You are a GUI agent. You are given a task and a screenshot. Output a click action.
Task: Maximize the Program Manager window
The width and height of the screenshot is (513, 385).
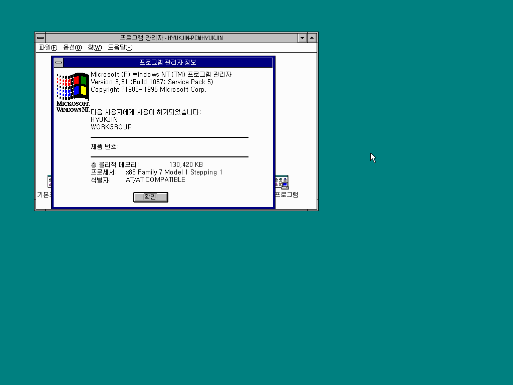pyautogui.click(x=312, y=38)
